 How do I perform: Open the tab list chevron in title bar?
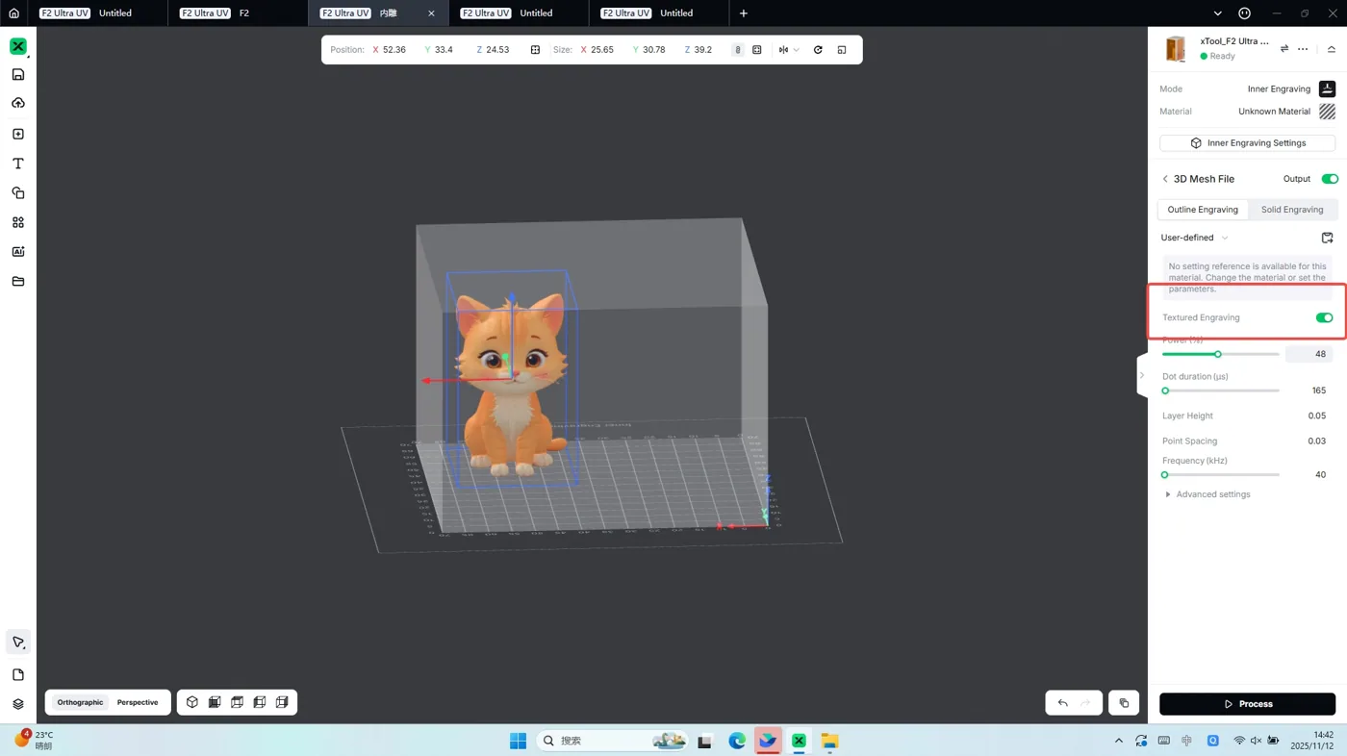pos(1217,13)
